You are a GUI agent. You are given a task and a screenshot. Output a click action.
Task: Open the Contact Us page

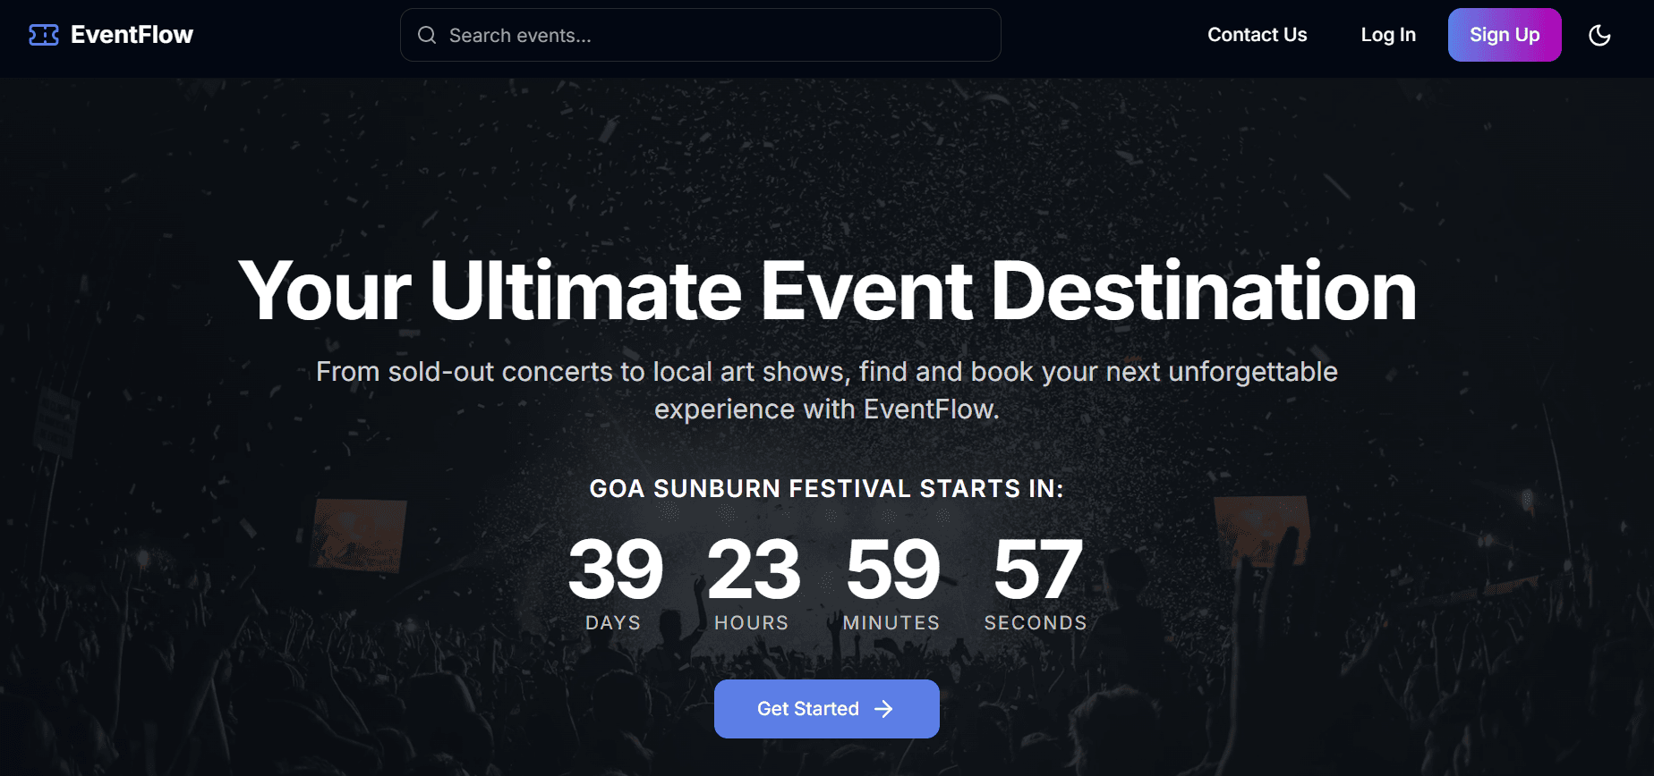[x=1257, y=35]
